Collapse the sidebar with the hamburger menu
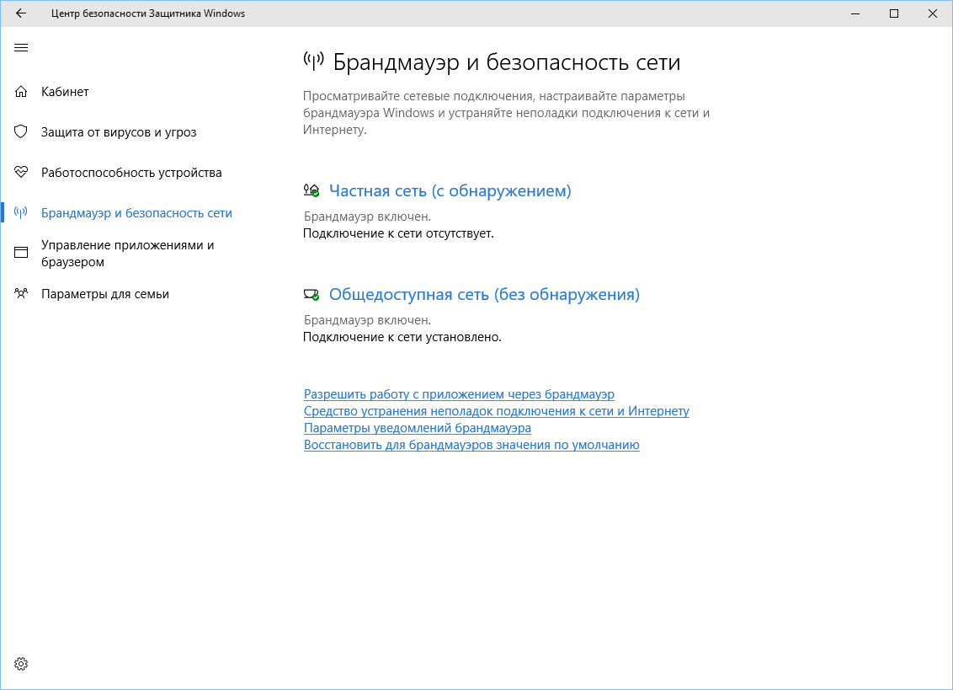This screenshot has width=953, height=690. 20,48
